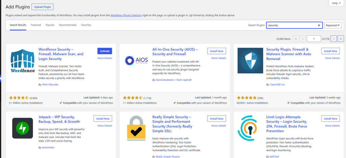
Task: Activate the Wordfence Security plugin
Action: click(105, 51)
